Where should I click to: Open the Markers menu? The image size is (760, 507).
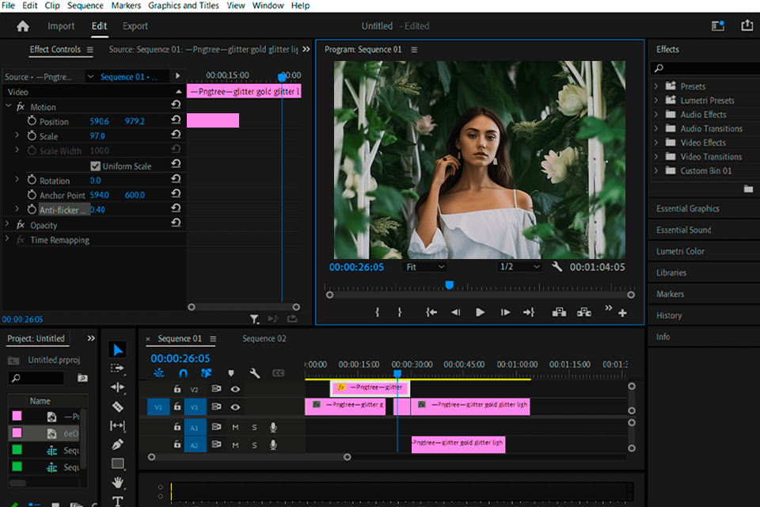point(126,6)
